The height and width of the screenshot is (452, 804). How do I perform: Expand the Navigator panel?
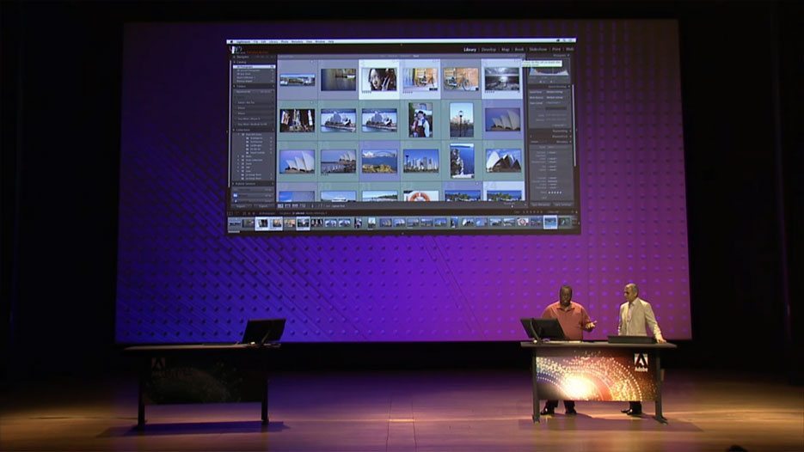[235, 57]
